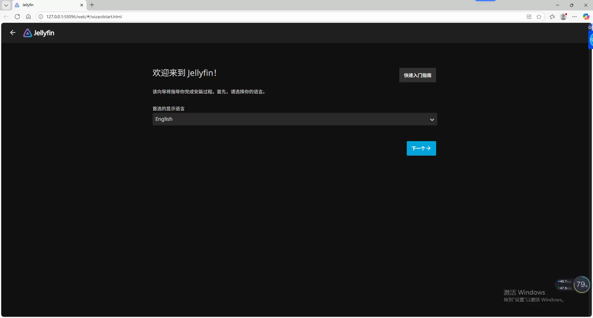
Task: Open a new browser tab
Action: click(x=92, y=5)
